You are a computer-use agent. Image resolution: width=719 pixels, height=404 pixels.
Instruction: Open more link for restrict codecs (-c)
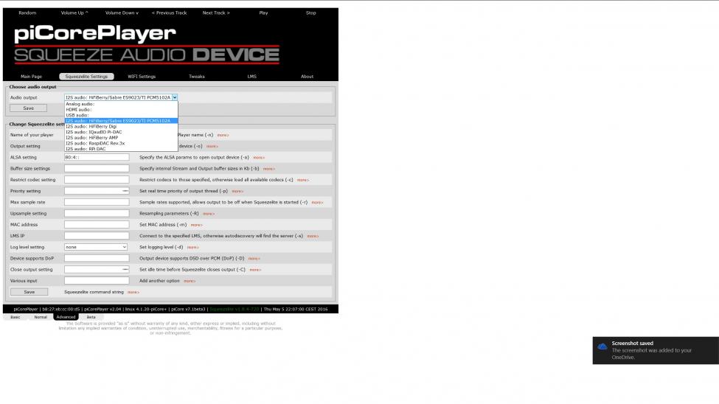tap(303, 180)
